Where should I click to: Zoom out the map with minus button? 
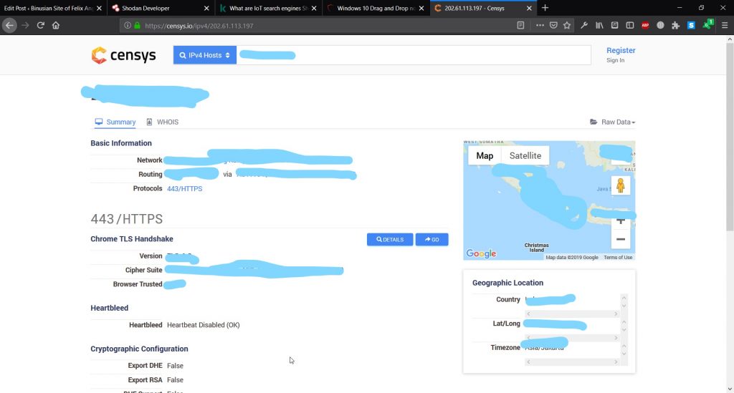tap(620, 239)
